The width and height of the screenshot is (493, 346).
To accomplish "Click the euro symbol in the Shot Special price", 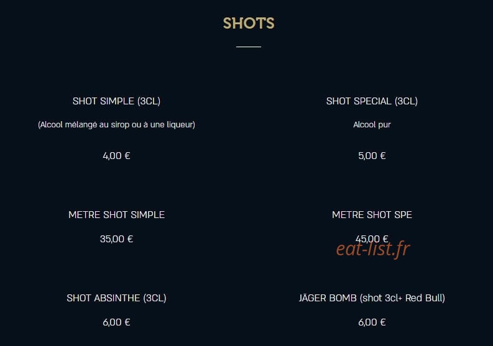I will click(382, 156).
